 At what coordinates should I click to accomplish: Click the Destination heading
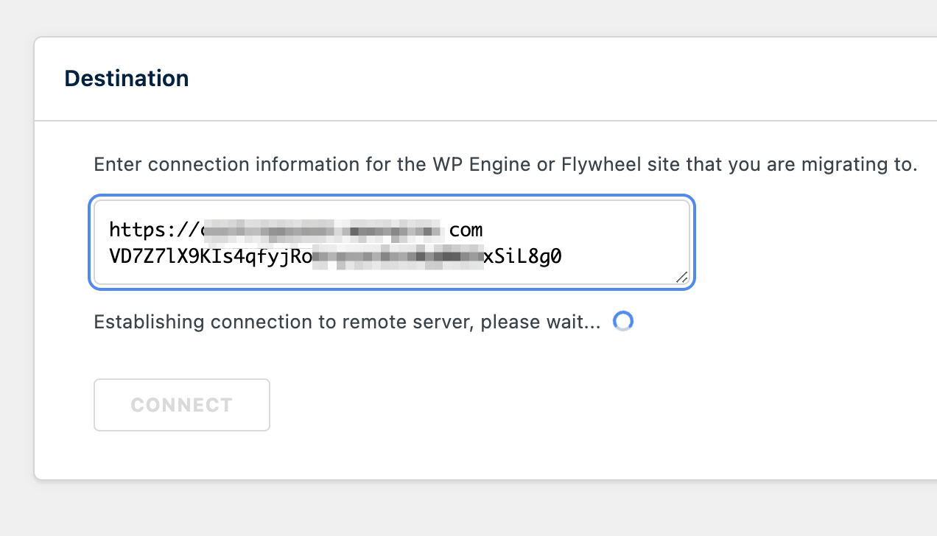point(127,78)
